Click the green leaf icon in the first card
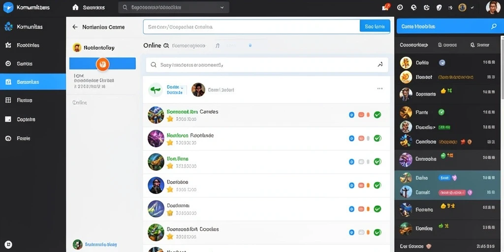 [155, 90]
